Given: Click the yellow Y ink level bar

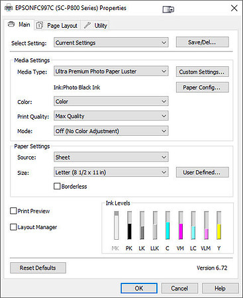Looking at the screenshot, I should point(219,225).
